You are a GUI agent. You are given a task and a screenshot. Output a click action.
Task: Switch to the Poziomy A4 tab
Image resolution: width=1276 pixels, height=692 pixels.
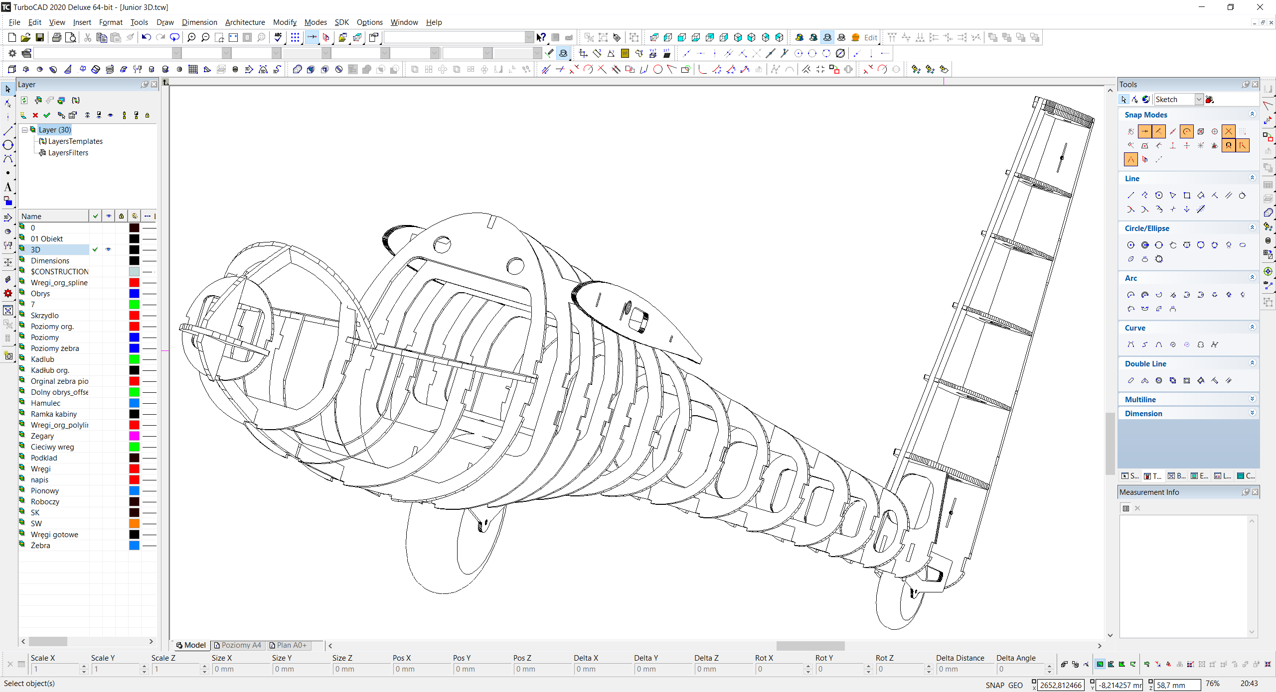[238, 645]
